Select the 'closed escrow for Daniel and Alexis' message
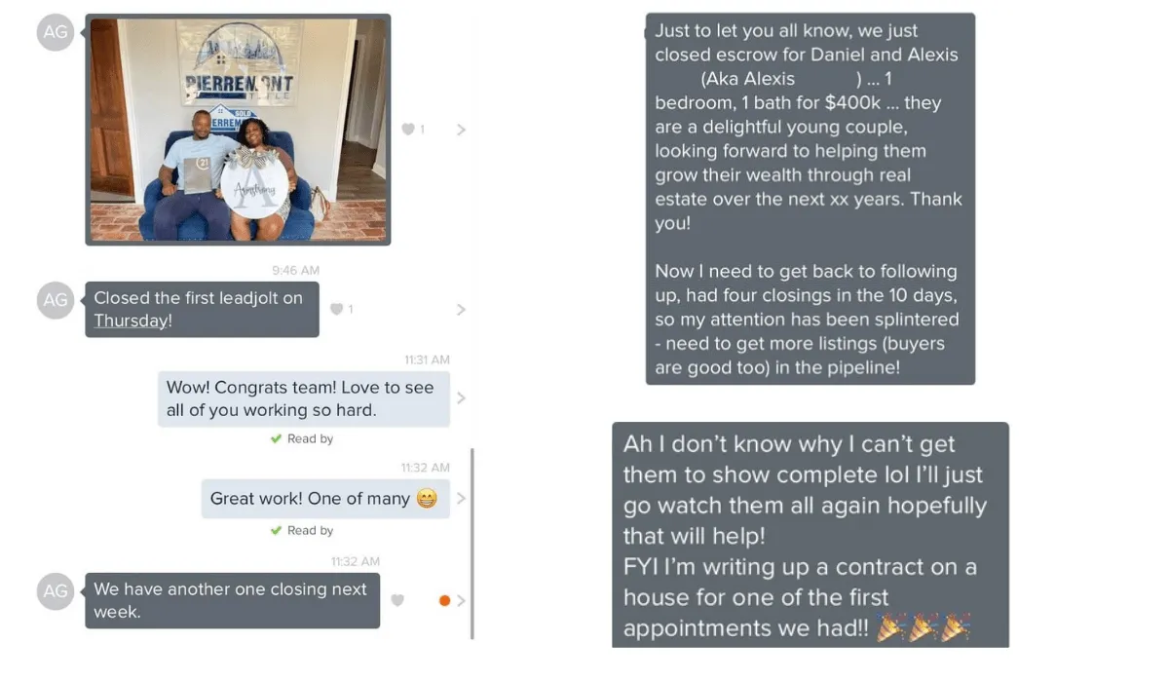 point(810,199)
